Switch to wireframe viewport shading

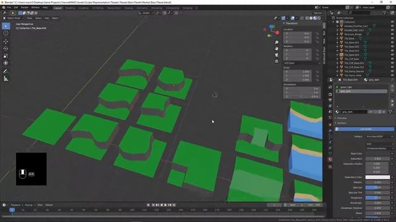pos(307,18)
